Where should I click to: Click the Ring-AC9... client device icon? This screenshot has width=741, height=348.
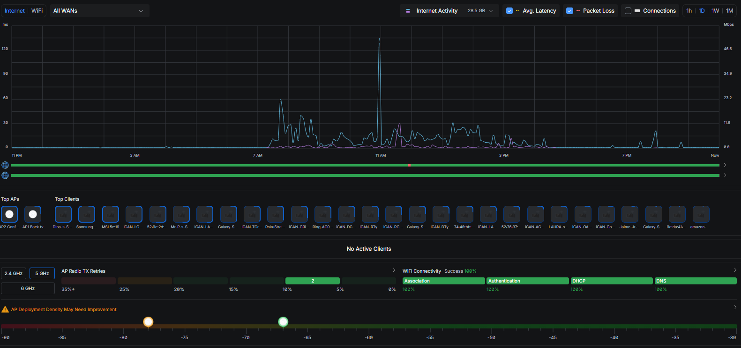tap(323, 214)
